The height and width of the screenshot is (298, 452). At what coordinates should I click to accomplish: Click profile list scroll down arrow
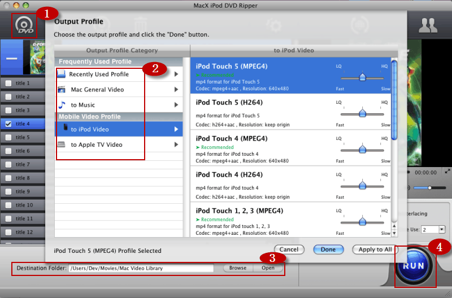pos(394,233)
